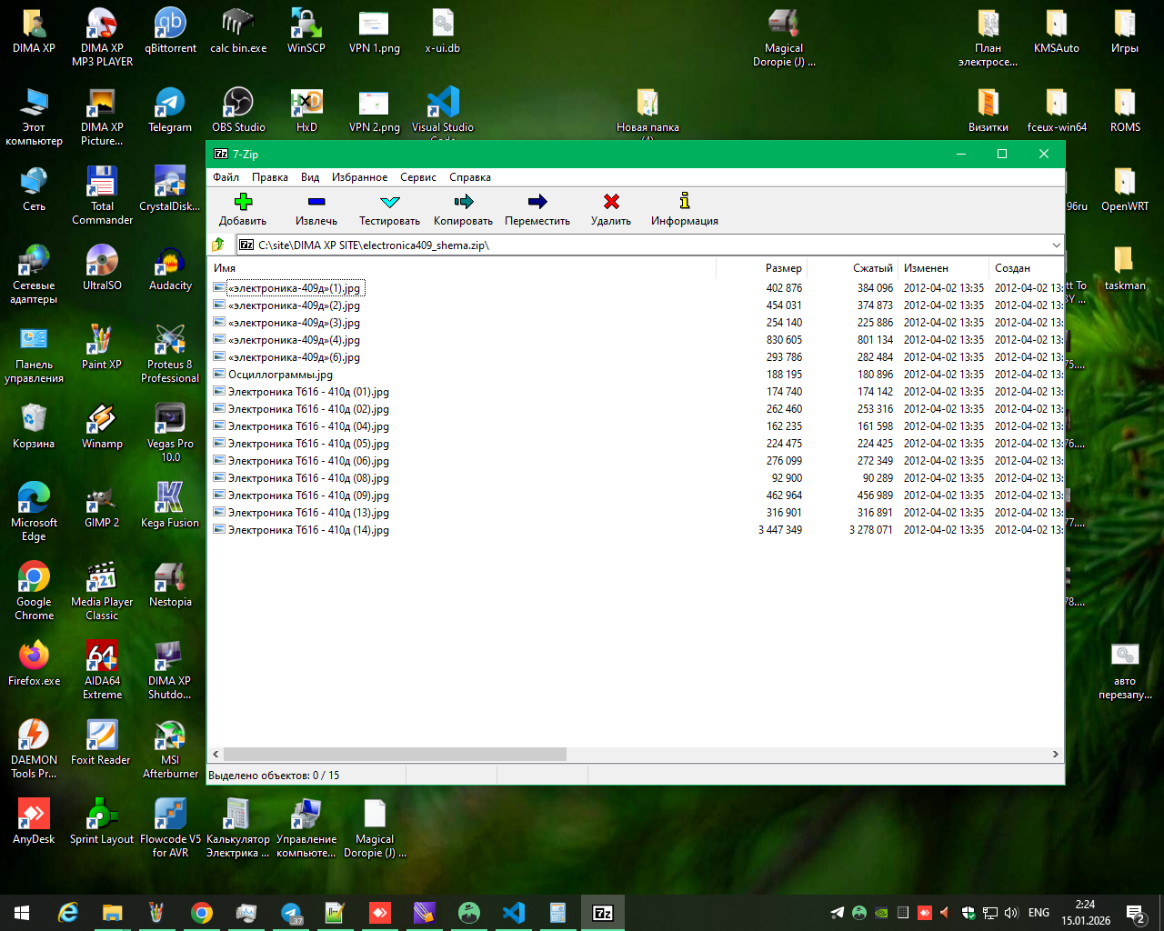
Task: Open Google Chrome from the taskbar
Action: 202,913
